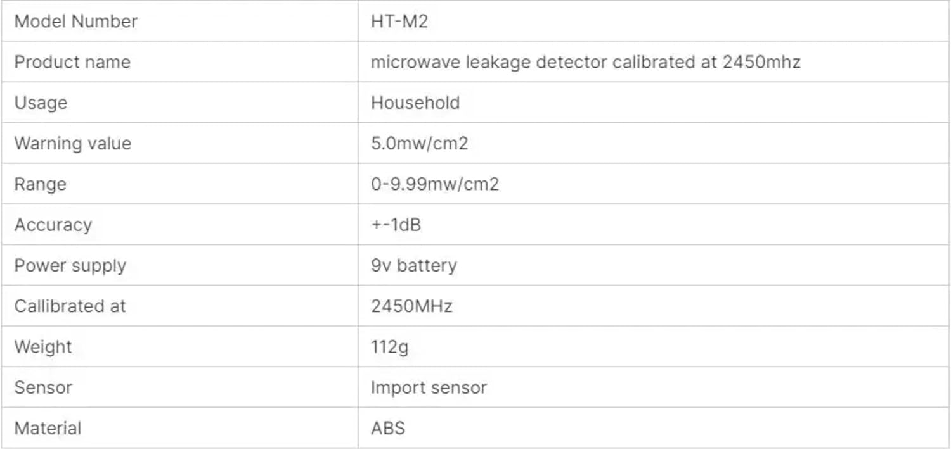951x452 pixels.
Task: Select the 2450MHz calibration value
Action: pyautogui.click(x=411, y=306)
